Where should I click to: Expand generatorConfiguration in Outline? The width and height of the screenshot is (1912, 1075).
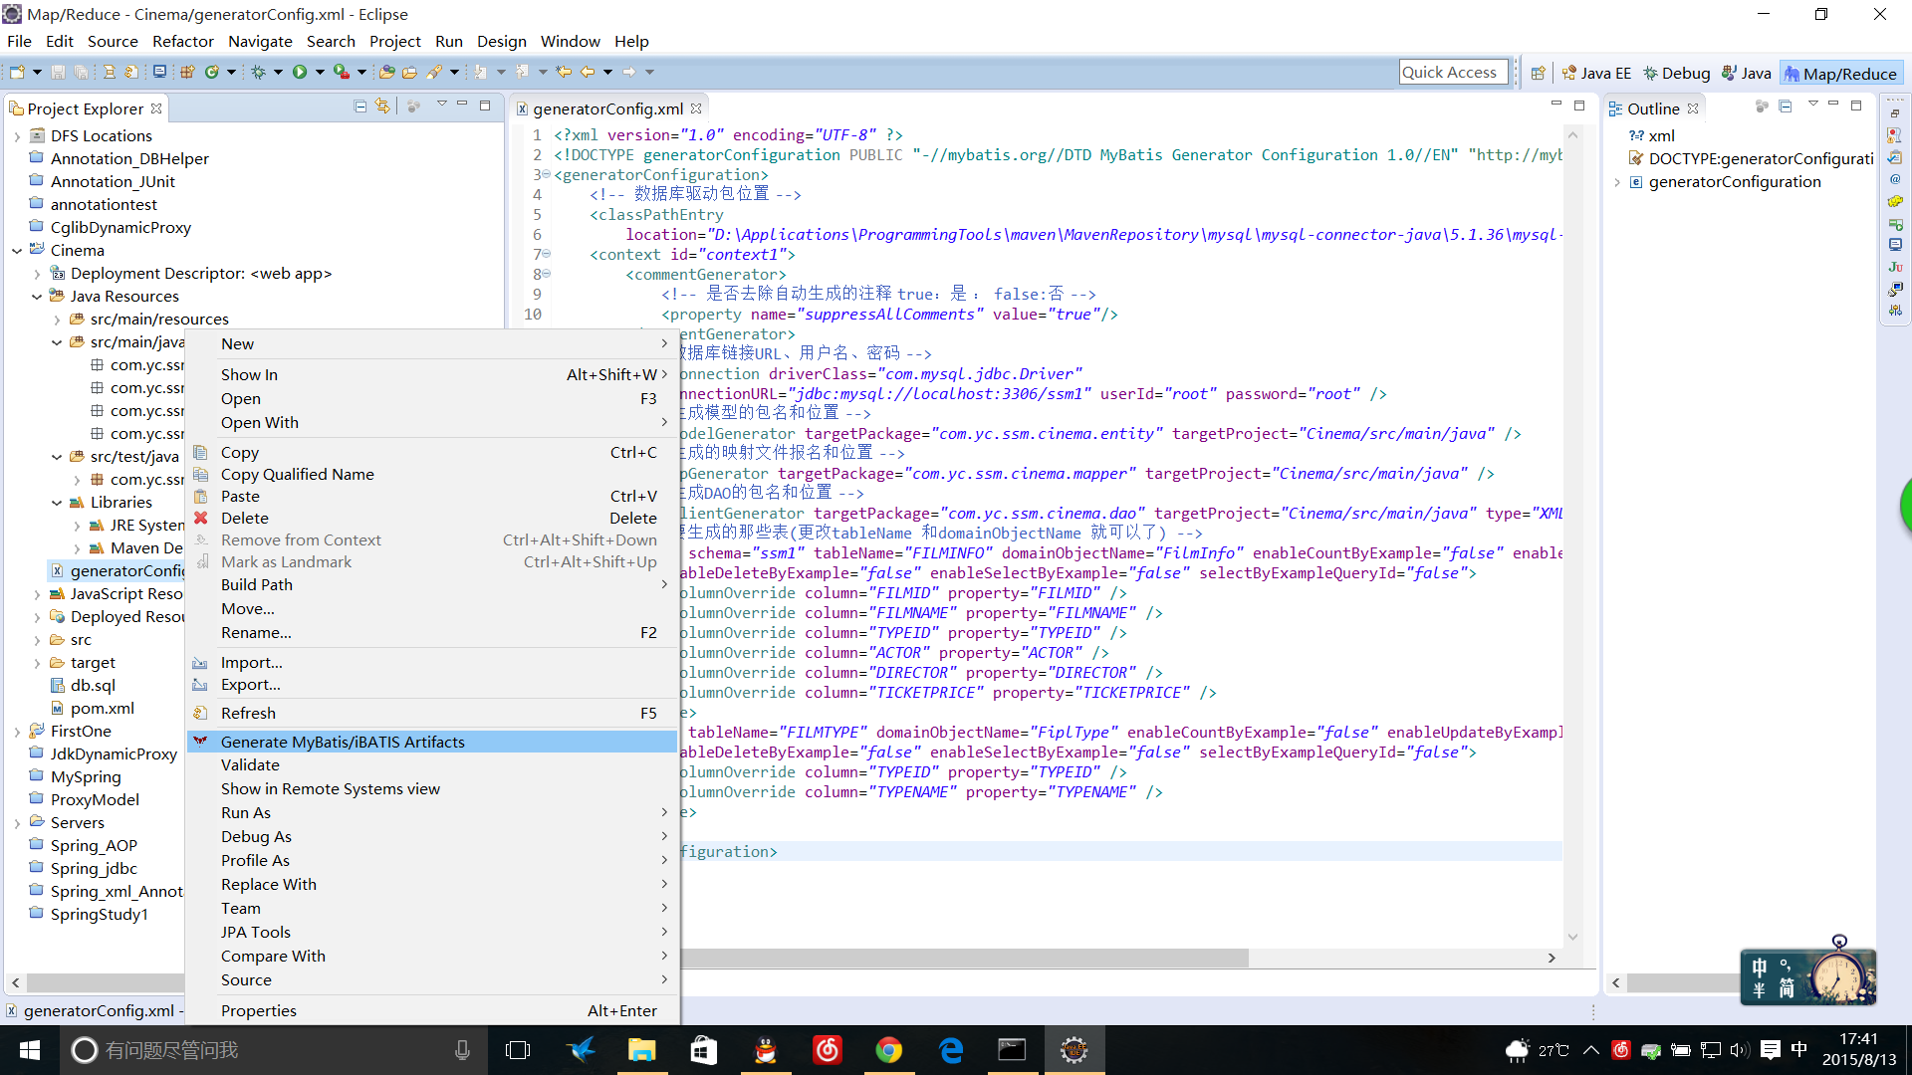[1617, 182]
